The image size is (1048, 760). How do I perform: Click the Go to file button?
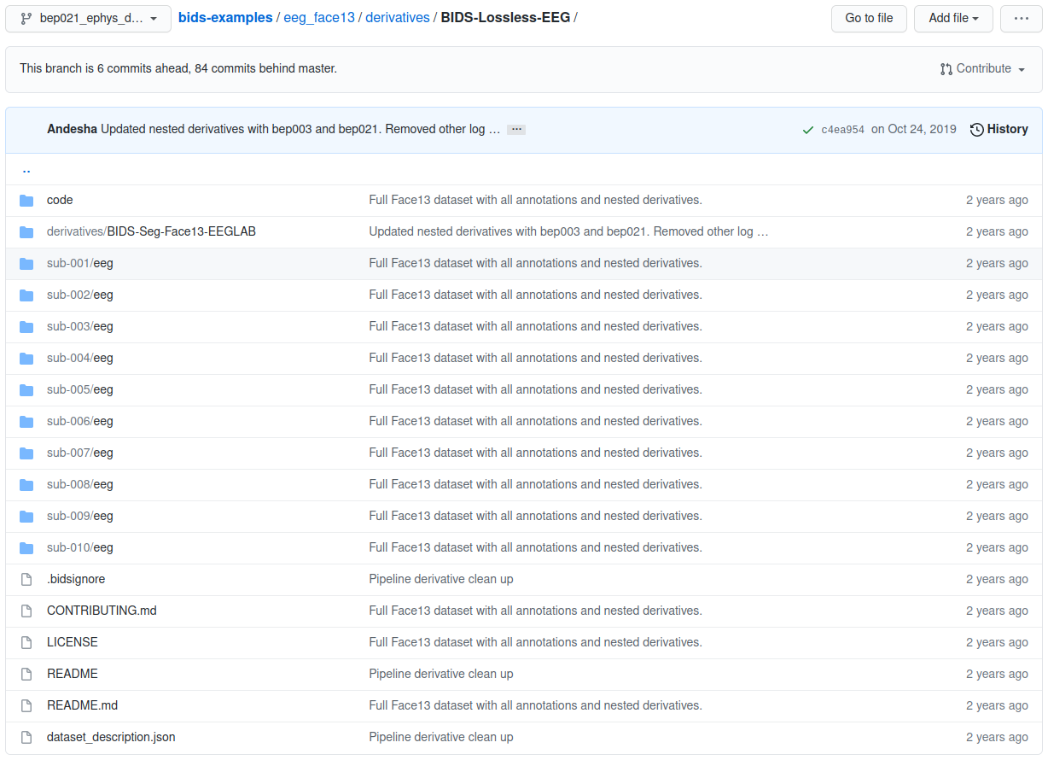coord(869,18)
